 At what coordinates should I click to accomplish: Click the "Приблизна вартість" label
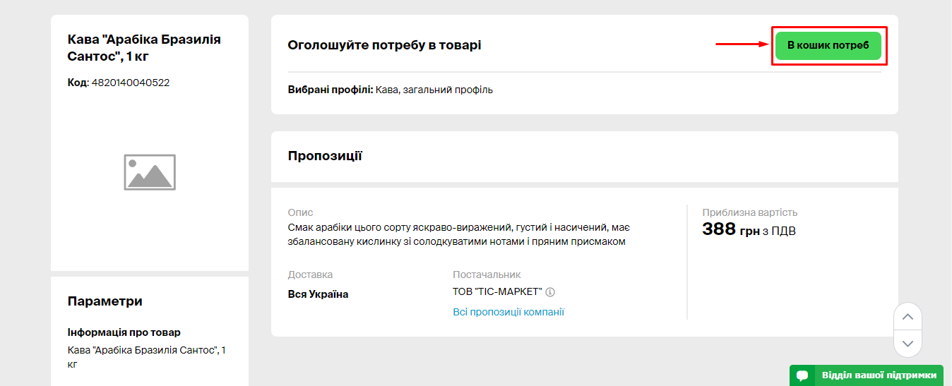pos(749,212)
